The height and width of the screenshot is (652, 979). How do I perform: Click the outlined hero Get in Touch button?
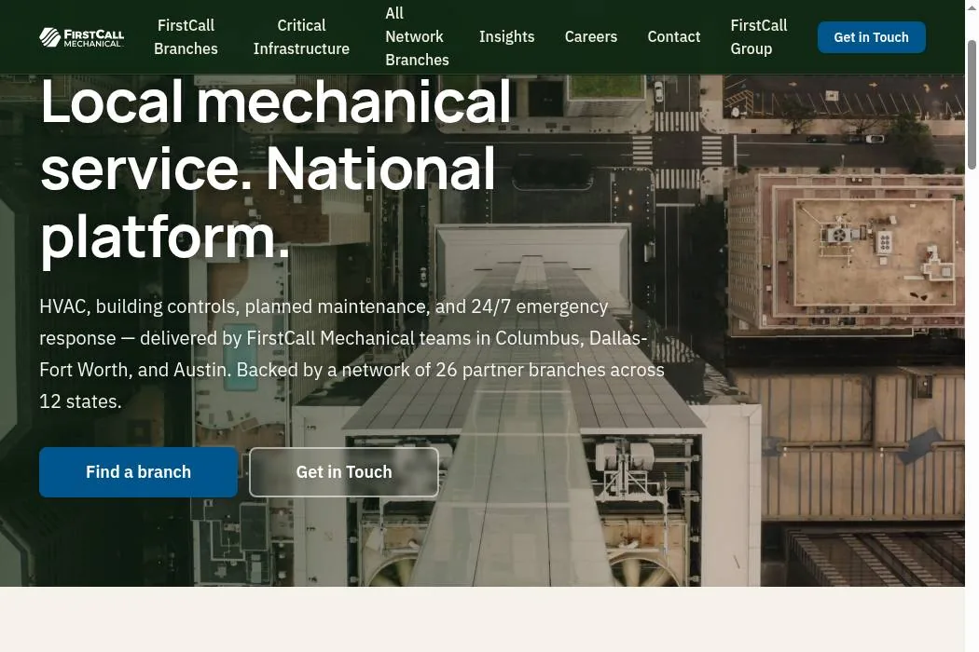coord(344,472)
